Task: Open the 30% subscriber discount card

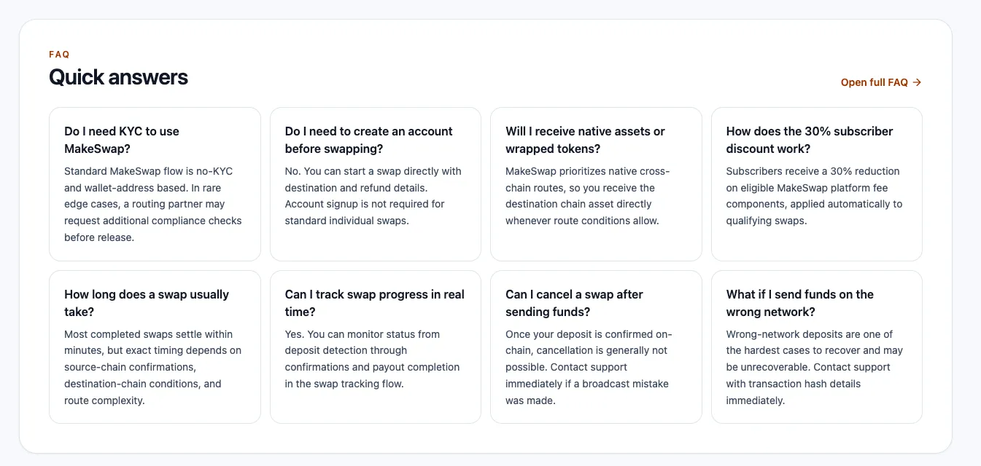Action: click(817, 184)
